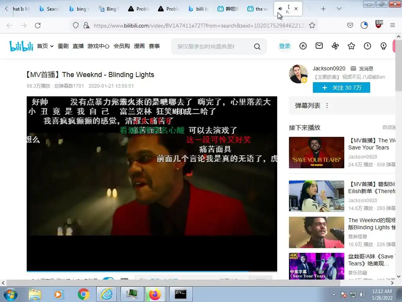Open the 番剧 navigation item
Screen dimensions: 402x302
pos(63,46)
